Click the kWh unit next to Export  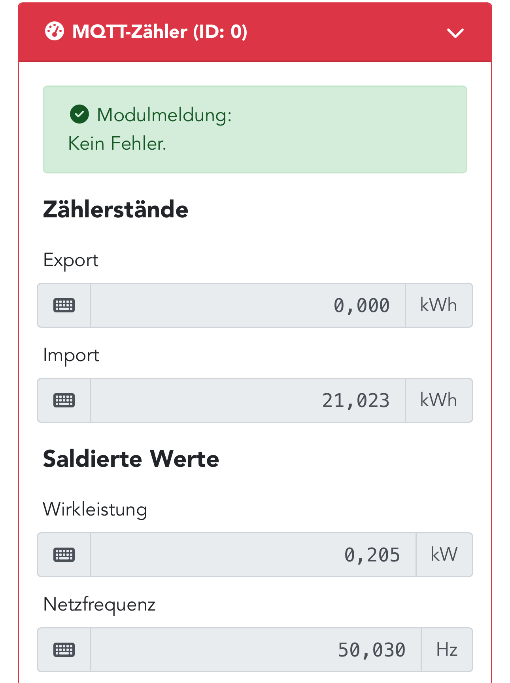pos(438,305)
